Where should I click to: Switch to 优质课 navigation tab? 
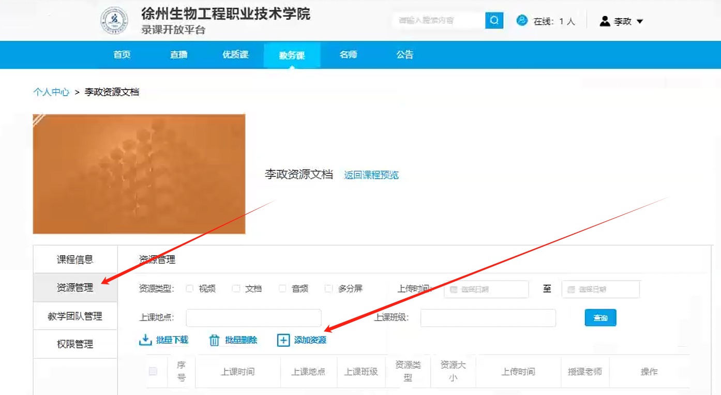[235, 55]
